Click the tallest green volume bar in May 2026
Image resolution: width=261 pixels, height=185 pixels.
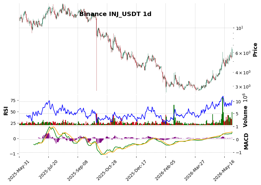pos(223,111)
